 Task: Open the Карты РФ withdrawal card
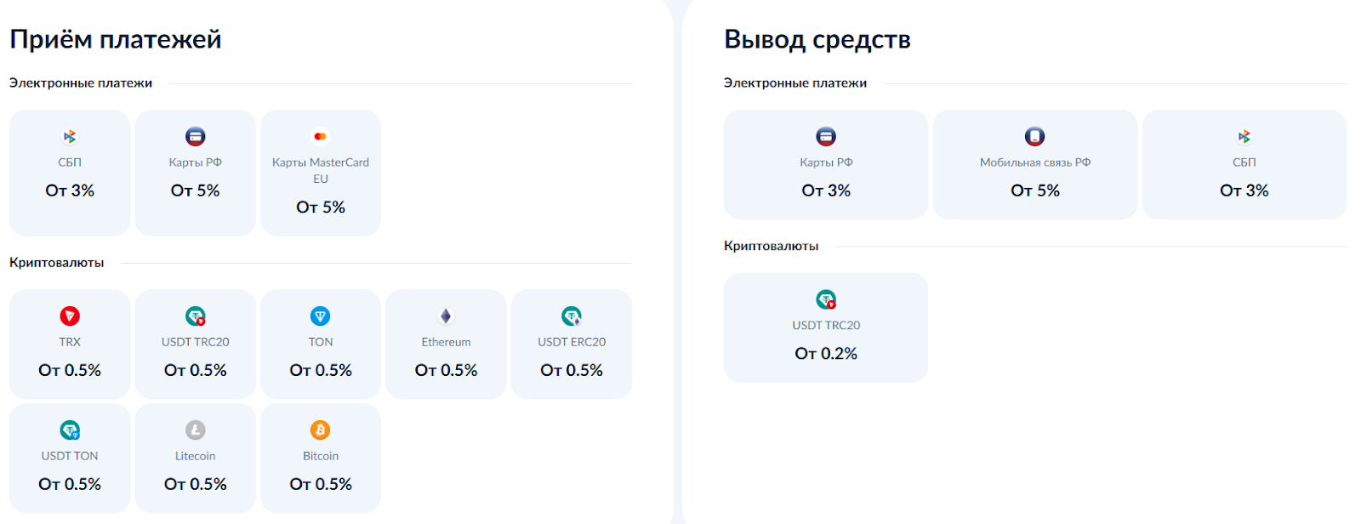click(826, 165)
